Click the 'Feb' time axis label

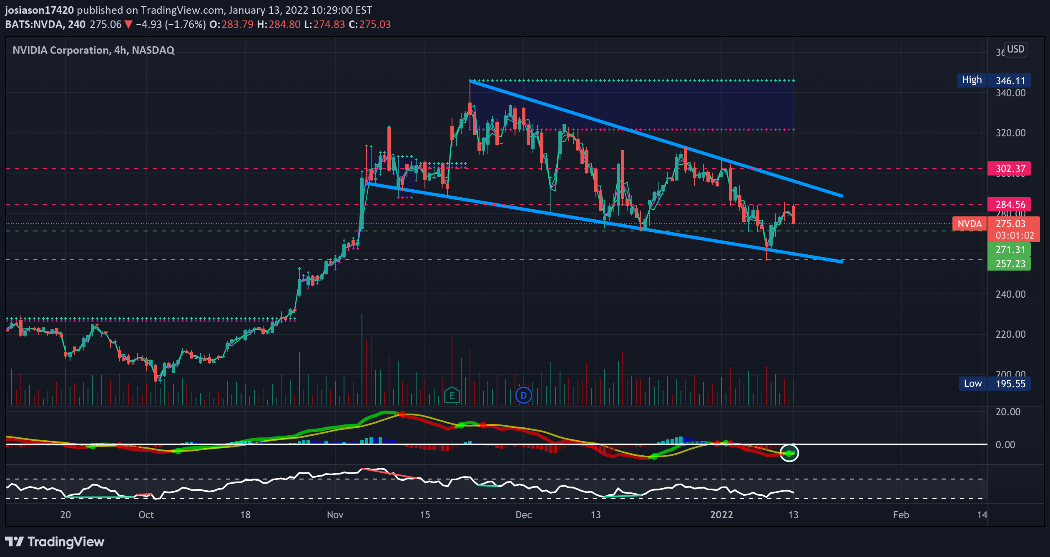tap(901, 515)
